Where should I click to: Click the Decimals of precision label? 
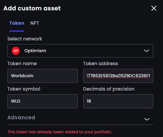click(109, 89)
